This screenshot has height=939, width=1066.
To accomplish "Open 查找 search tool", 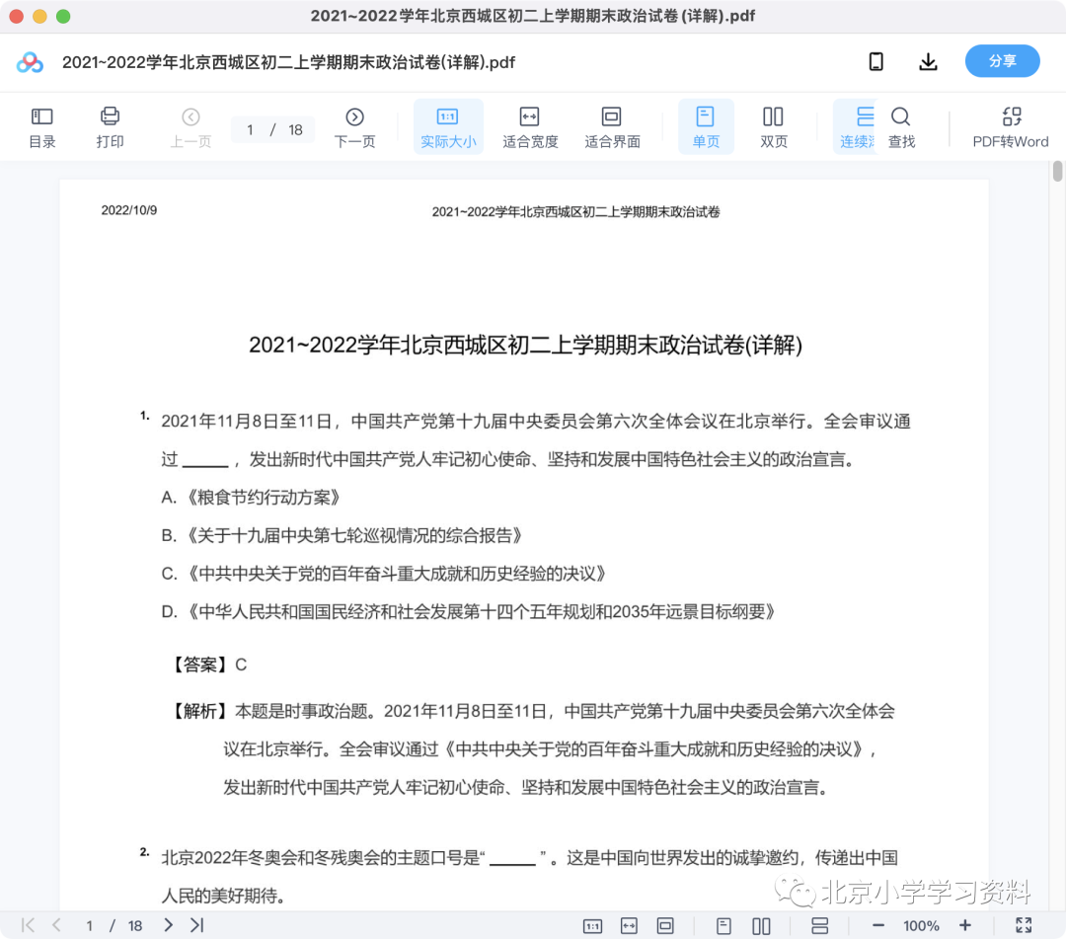I will pos(901,127).
